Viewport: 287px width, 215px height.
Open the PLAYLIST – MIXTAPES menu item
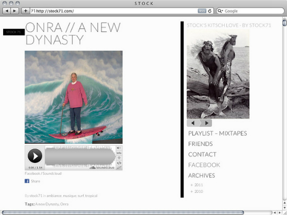(x=217, y=133)
